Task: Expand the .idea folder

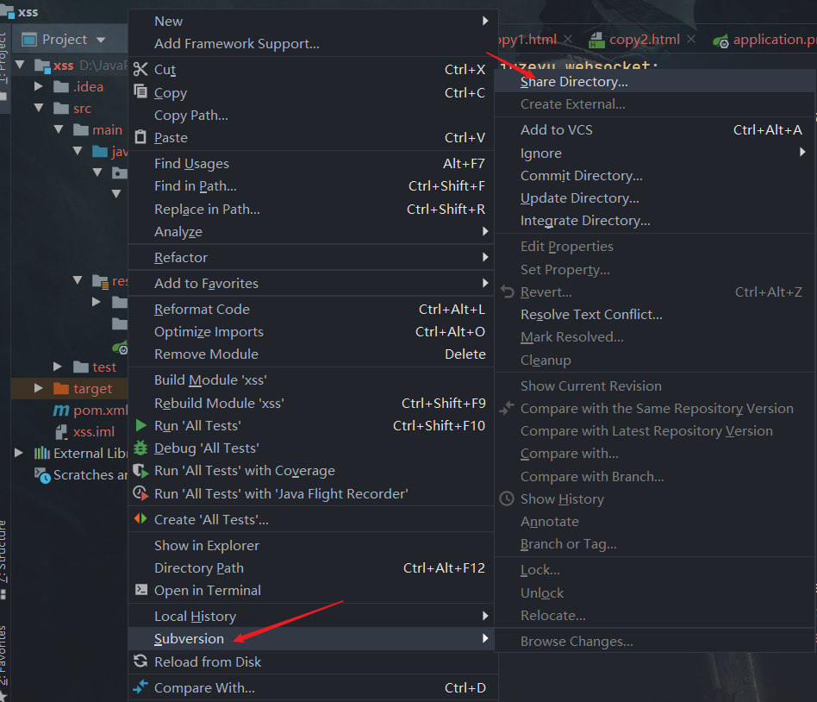Action: pos(39,86)
